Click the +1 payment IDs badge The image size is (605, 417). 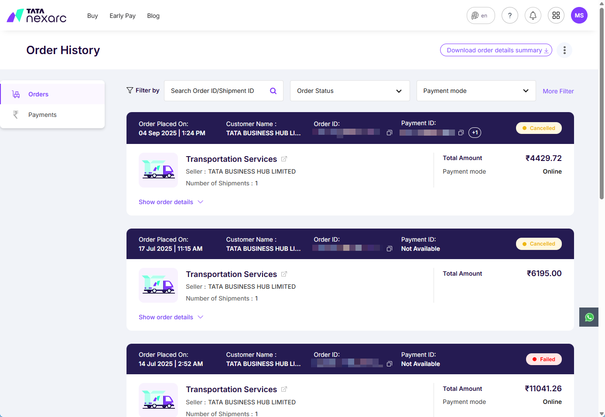coord(475,133)
